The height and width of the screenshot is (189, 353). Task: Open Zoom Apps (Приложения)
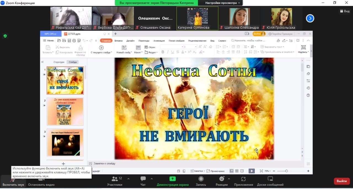(x=243, y=180)
